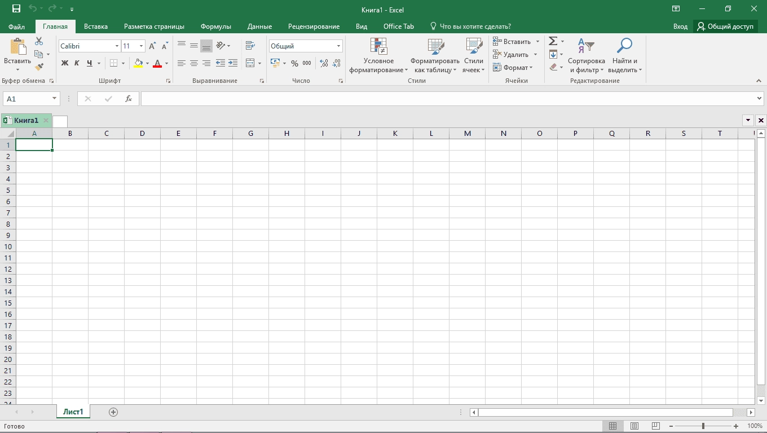Increase indent icon
This screenshot has width=767, height=433.
point(233,63)
